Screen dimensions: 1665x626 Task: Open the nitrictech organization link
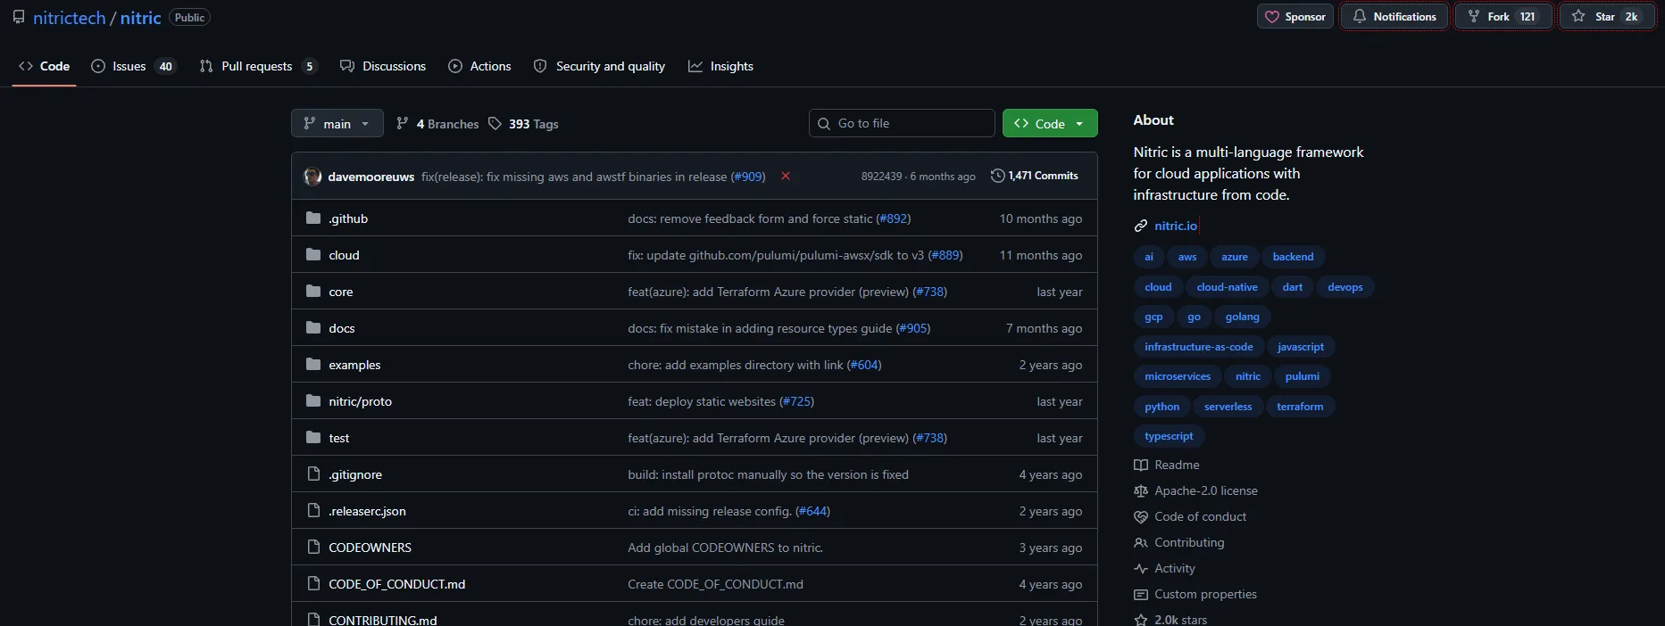[70, 18]
